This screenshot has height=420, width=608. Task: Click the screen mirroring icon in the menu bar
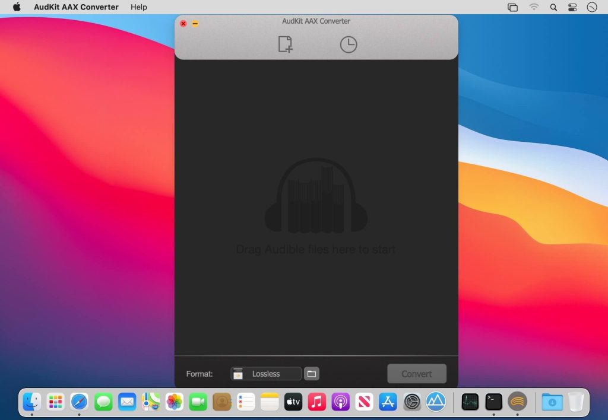pos(512,7)
